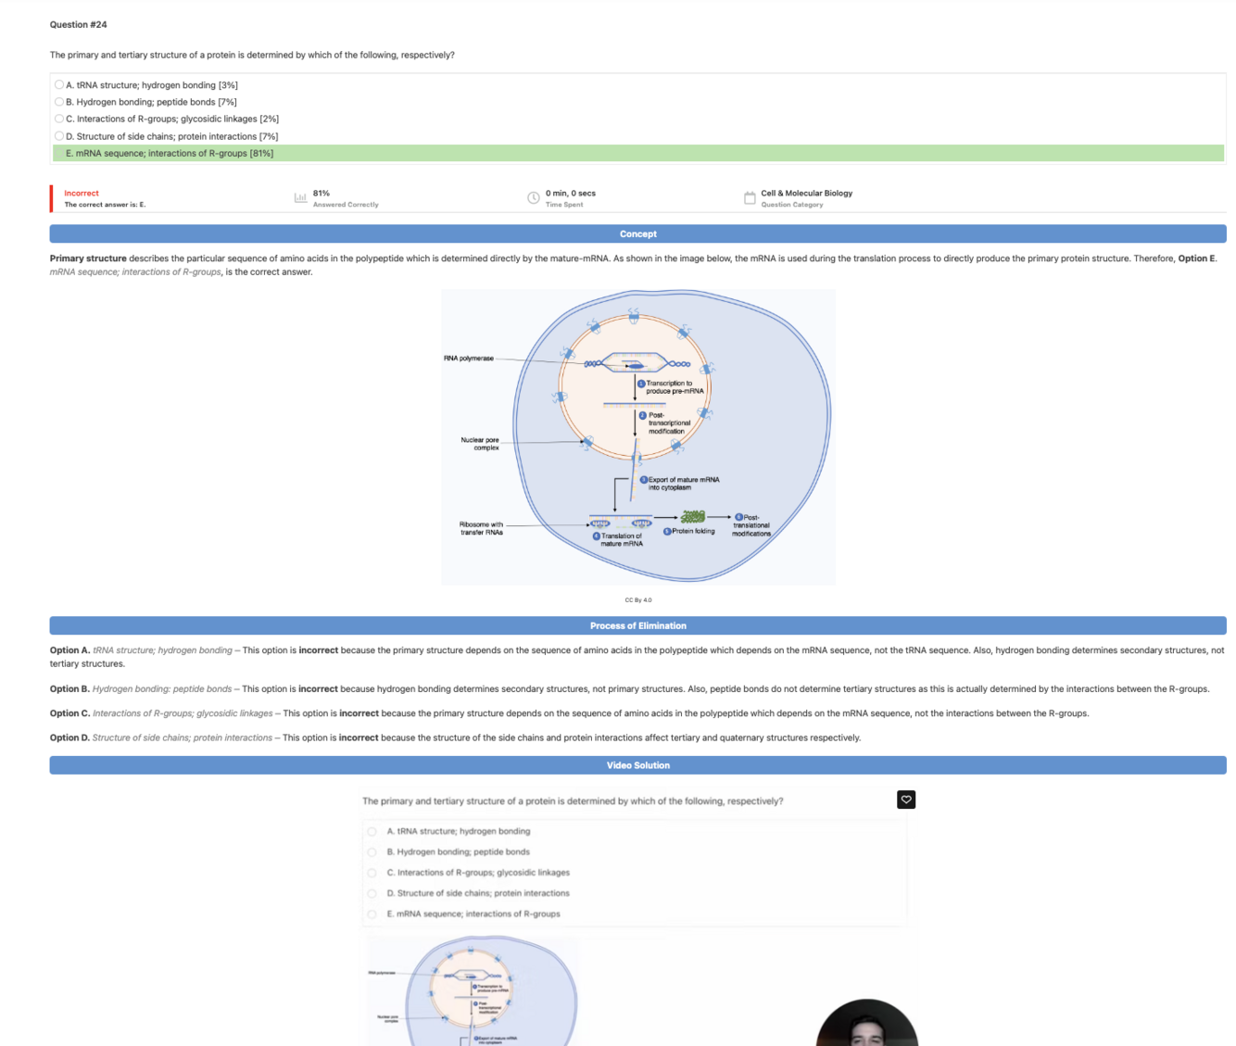1236x1046 pixels.
Task: Click the video solution question text
Action: [x=573, y=800]
